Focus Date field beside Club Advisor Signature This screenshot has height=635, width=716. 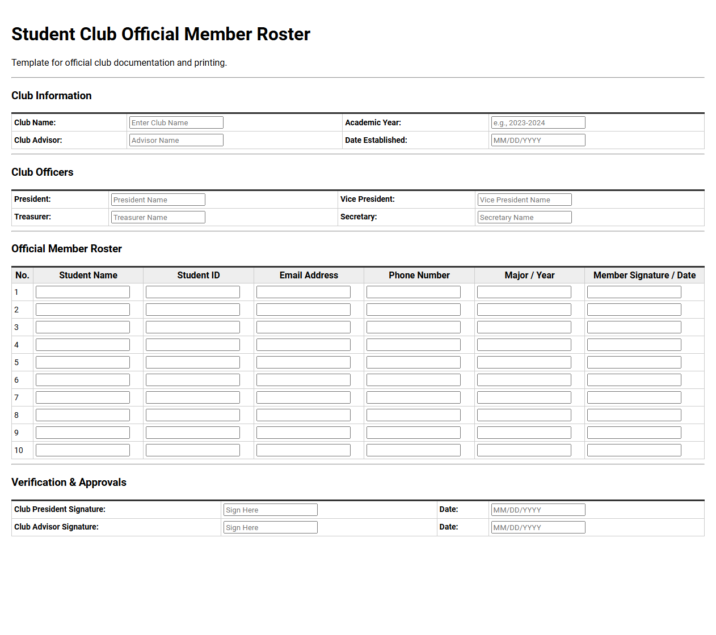click(538, 527)
